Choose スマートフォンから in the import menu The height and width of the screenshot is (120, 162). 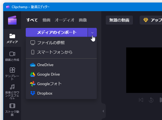(x=61, y=52)
